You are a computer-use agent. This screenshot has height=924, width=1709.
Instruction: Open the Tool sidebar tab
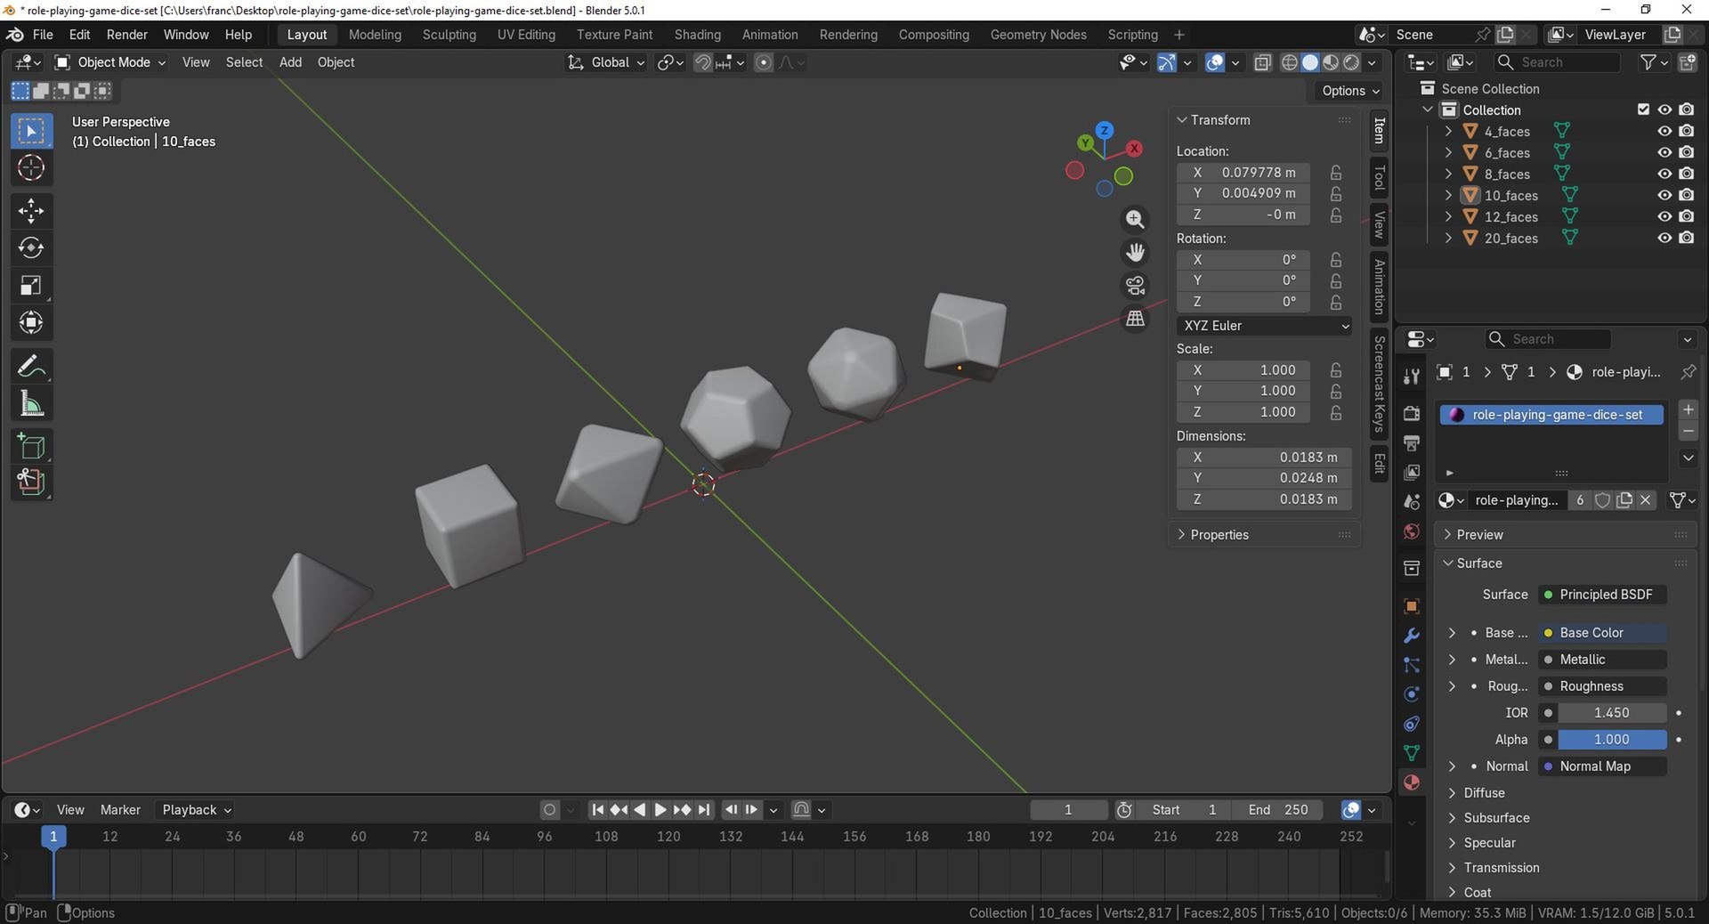click(x=1379, y=178)
